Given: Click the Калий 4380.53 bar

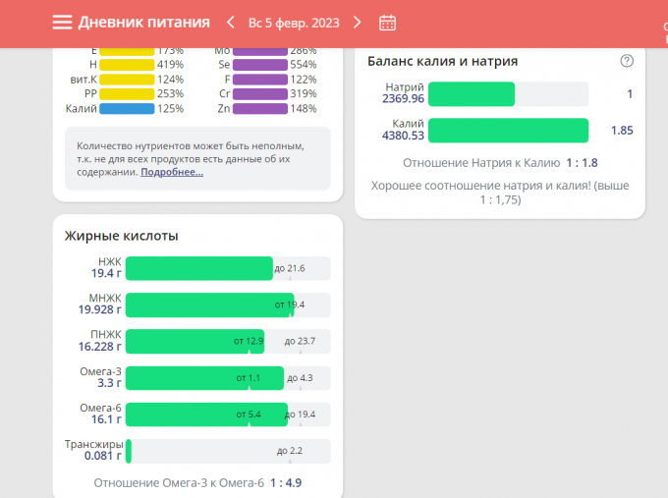Looking at the screenshot, I should click(508, 130).
